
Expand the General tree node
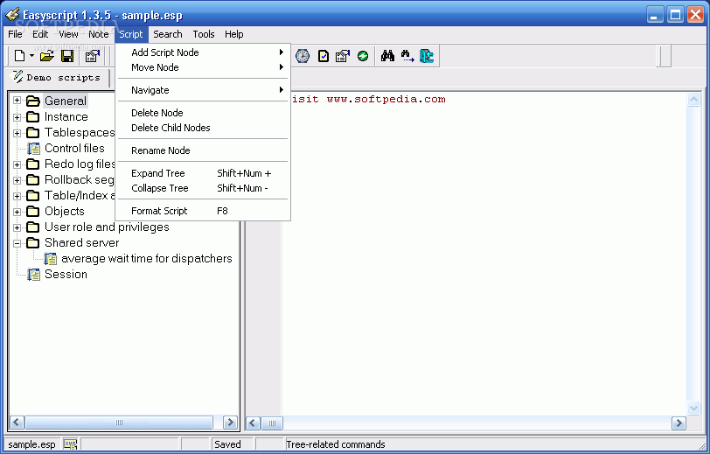[x=17, y=101]
